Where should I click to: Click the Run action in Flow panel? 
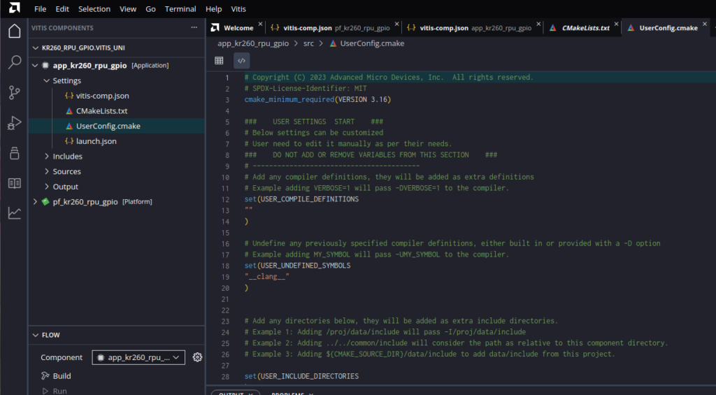[x=59, y=391]
